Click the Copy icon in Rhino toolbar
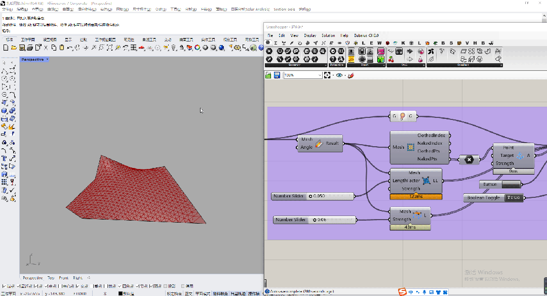 click(x=54, y=48)
